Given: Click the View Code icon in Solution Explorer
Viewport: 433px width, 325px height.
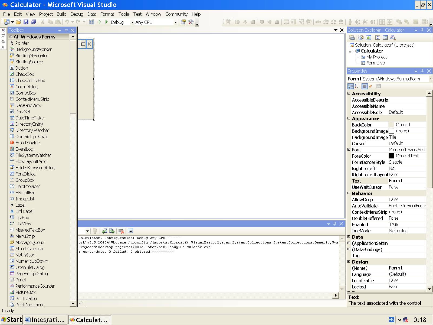Looking at the screenshot, I should [x=378, y=38].
